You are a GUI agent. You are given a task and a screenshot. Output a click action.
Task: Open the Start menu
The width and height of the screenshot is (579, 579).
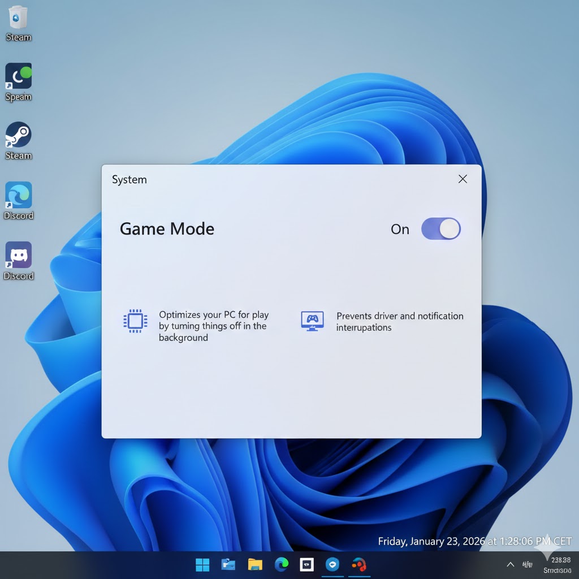pyautogui.click(x=202, y=564)
